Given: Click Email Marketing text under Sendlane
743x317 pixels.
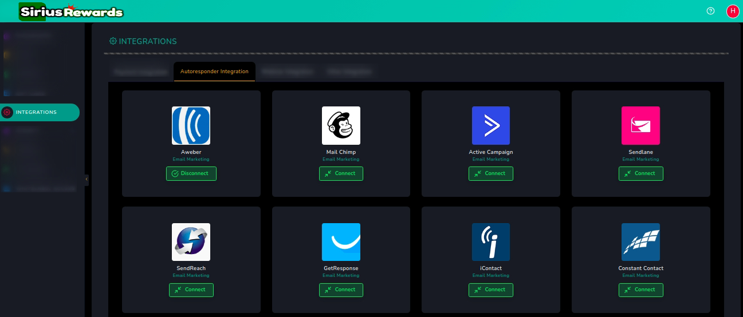Looking at the screenshot, I should [x=640, y=159].
